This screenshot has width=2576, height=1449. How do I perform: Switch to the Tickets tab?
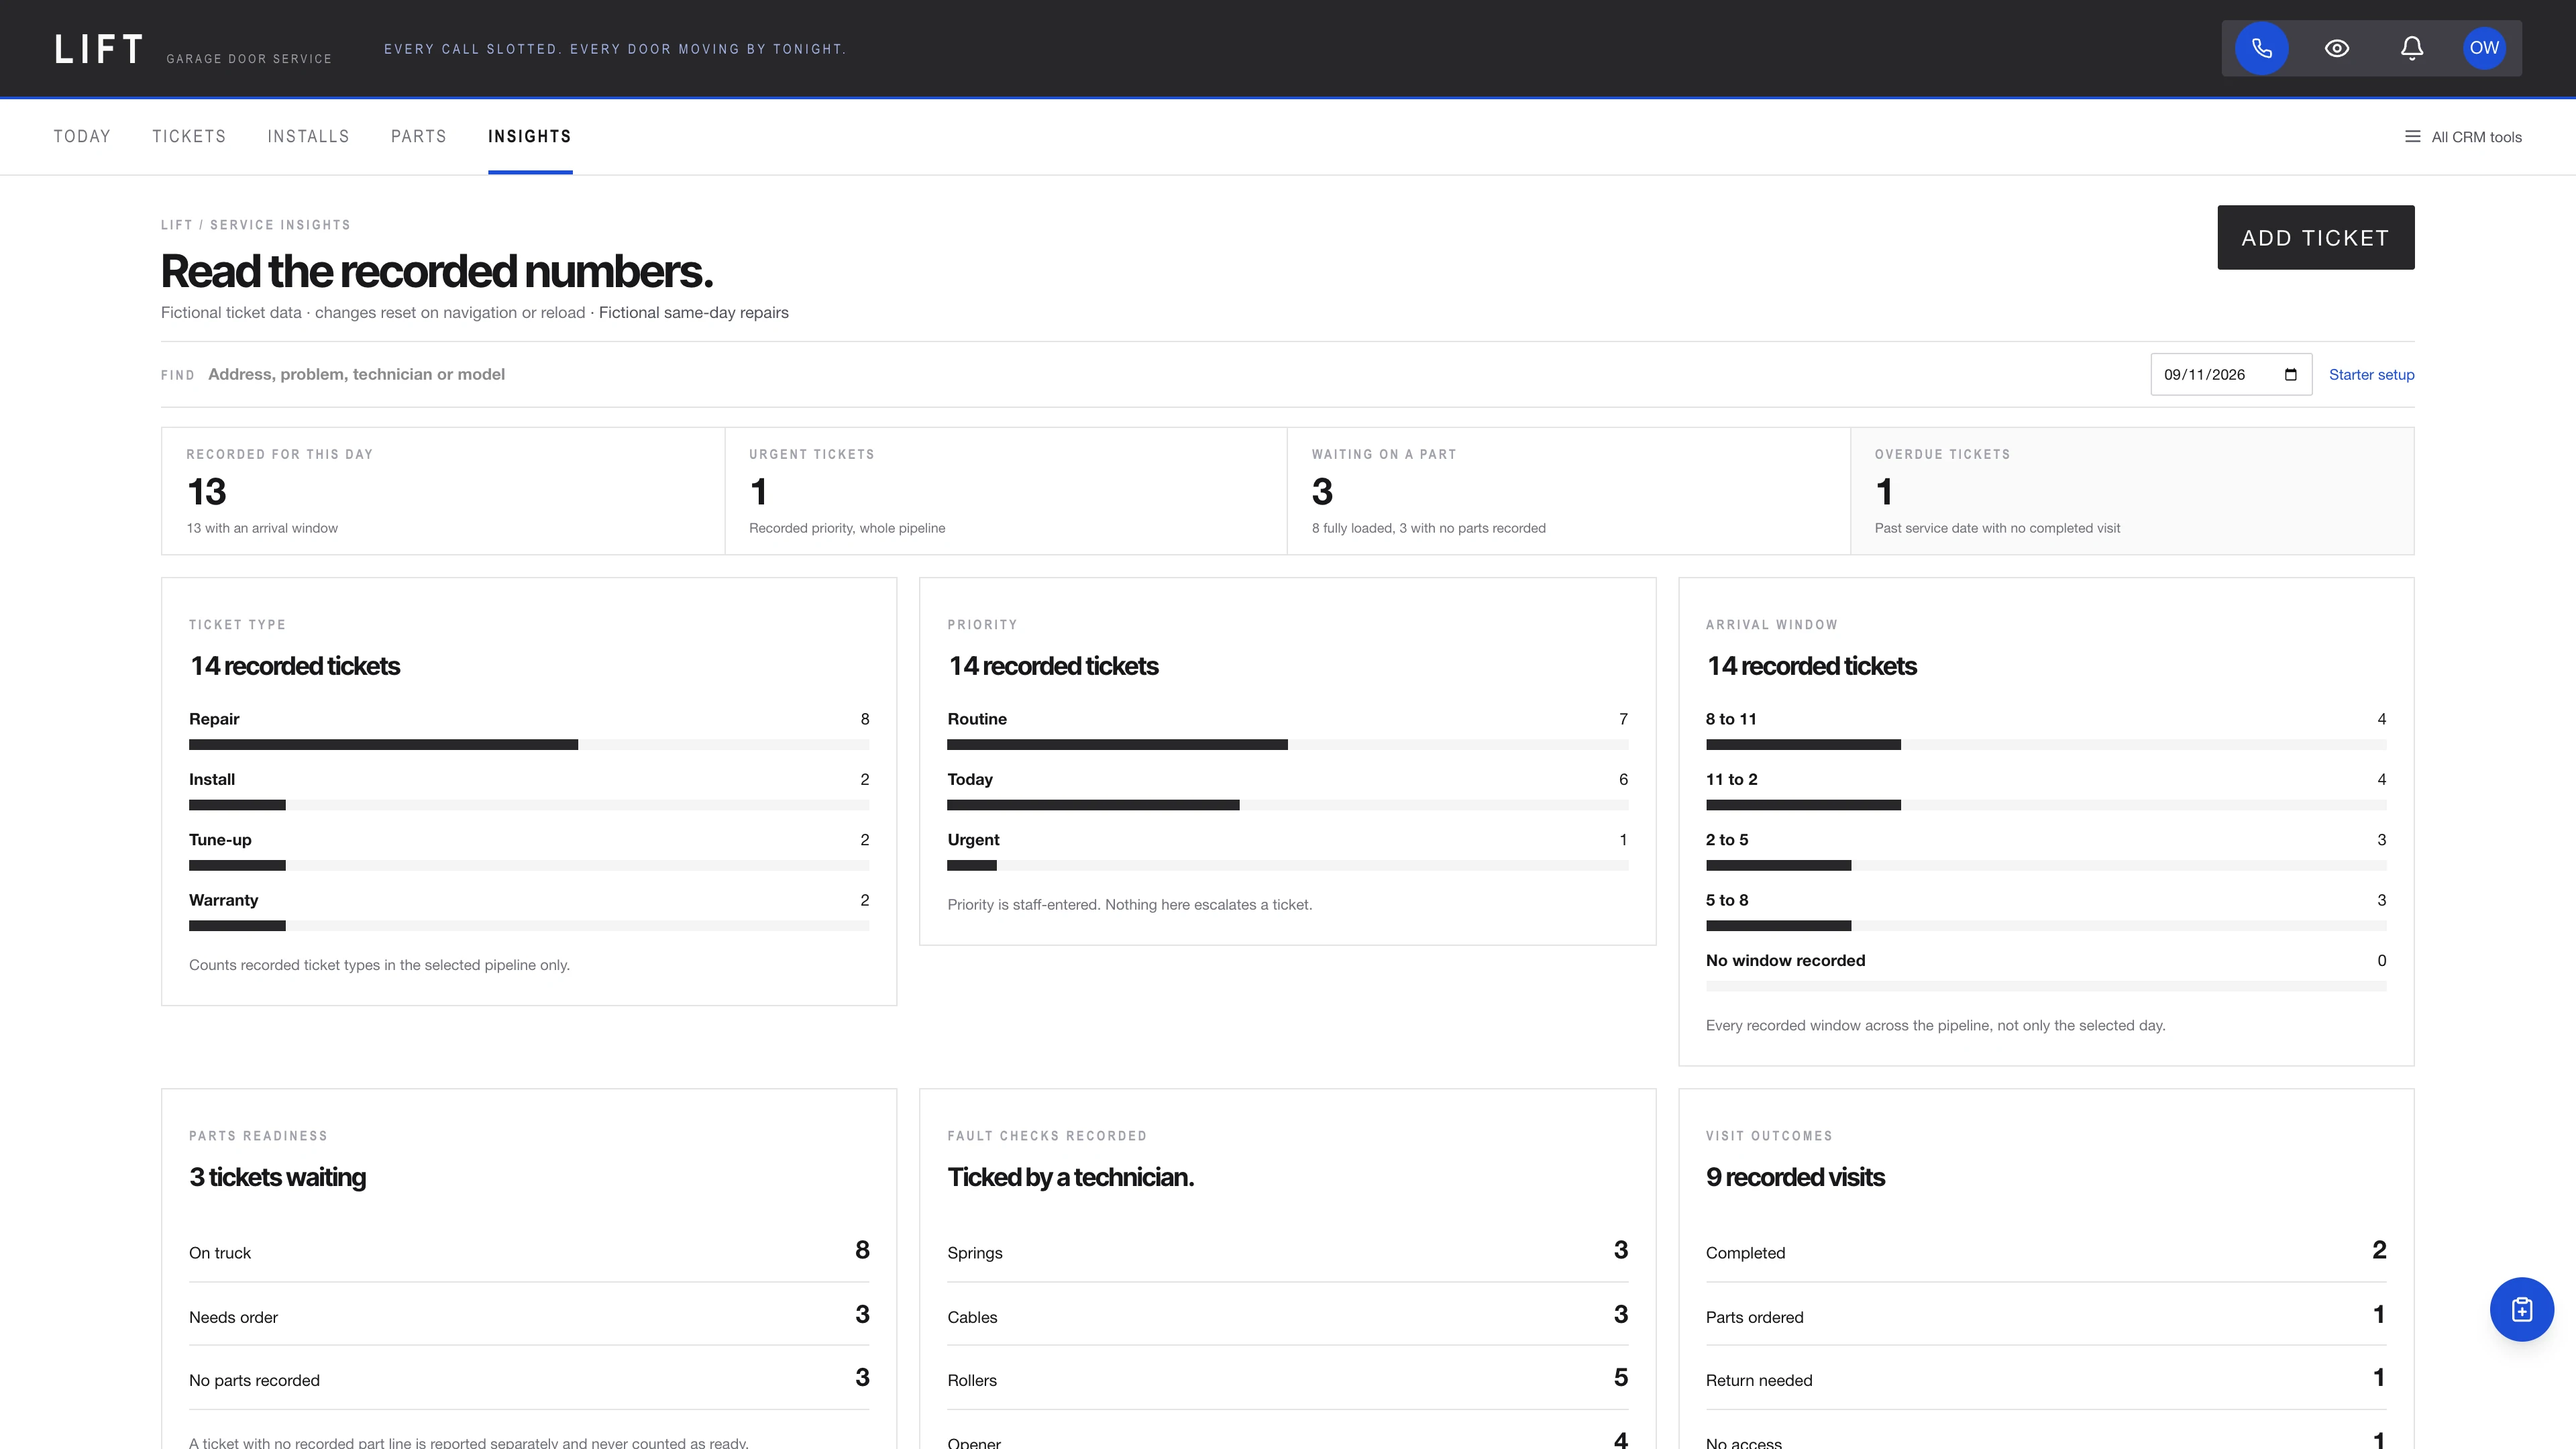point(189,137)
